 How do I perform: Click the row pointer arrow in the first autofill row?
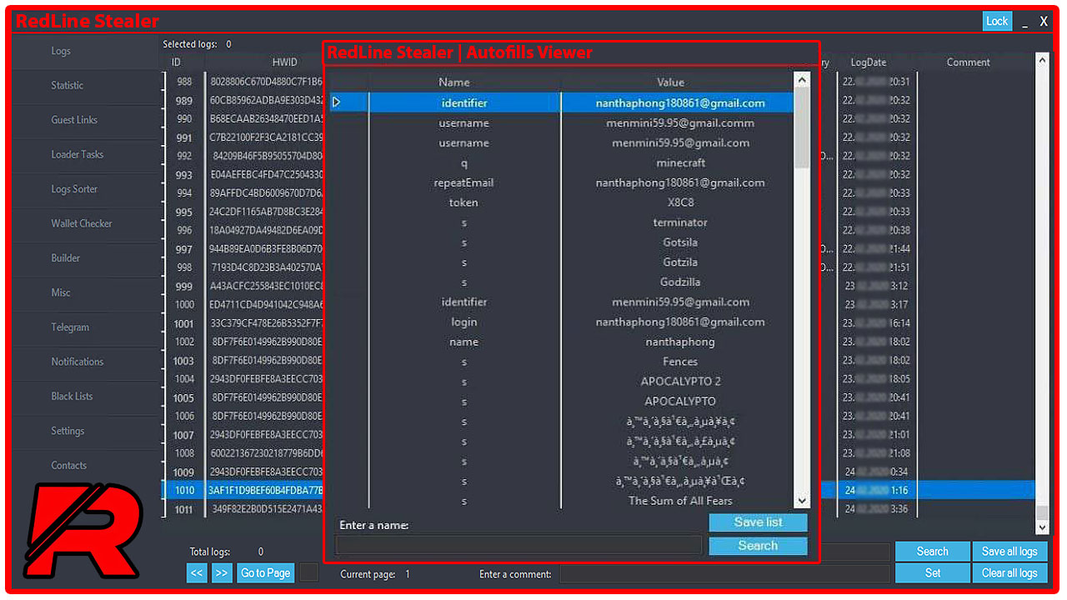tap(338, 102)
